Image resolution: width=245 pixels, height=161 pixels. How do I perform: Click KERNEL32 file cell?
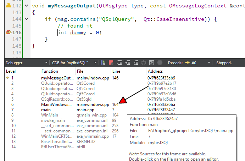point(86,141)
